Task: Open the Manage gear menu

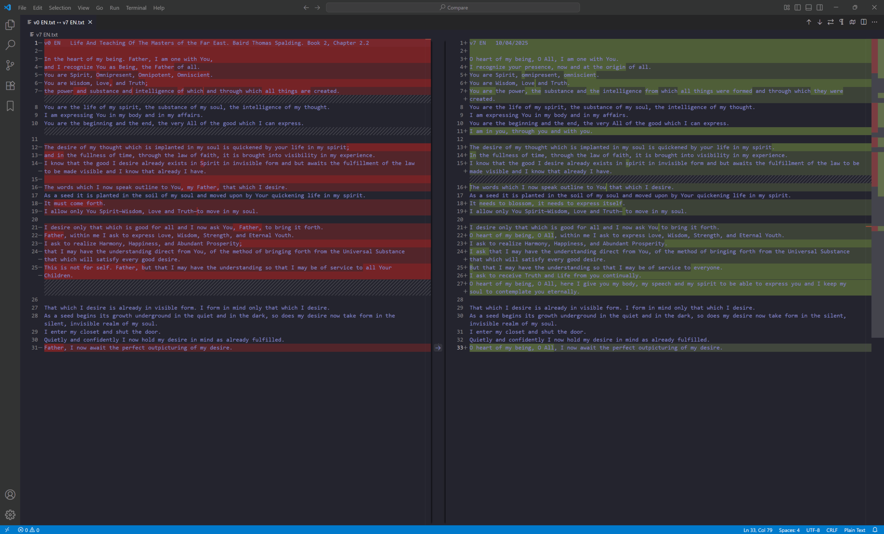Action: coord(10,515)
